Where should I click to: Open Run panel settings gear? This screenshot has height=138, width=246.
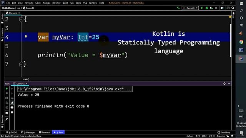click(x=224, y=84)
